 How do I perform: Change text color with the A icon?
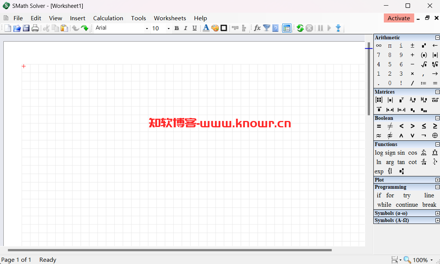206,28
